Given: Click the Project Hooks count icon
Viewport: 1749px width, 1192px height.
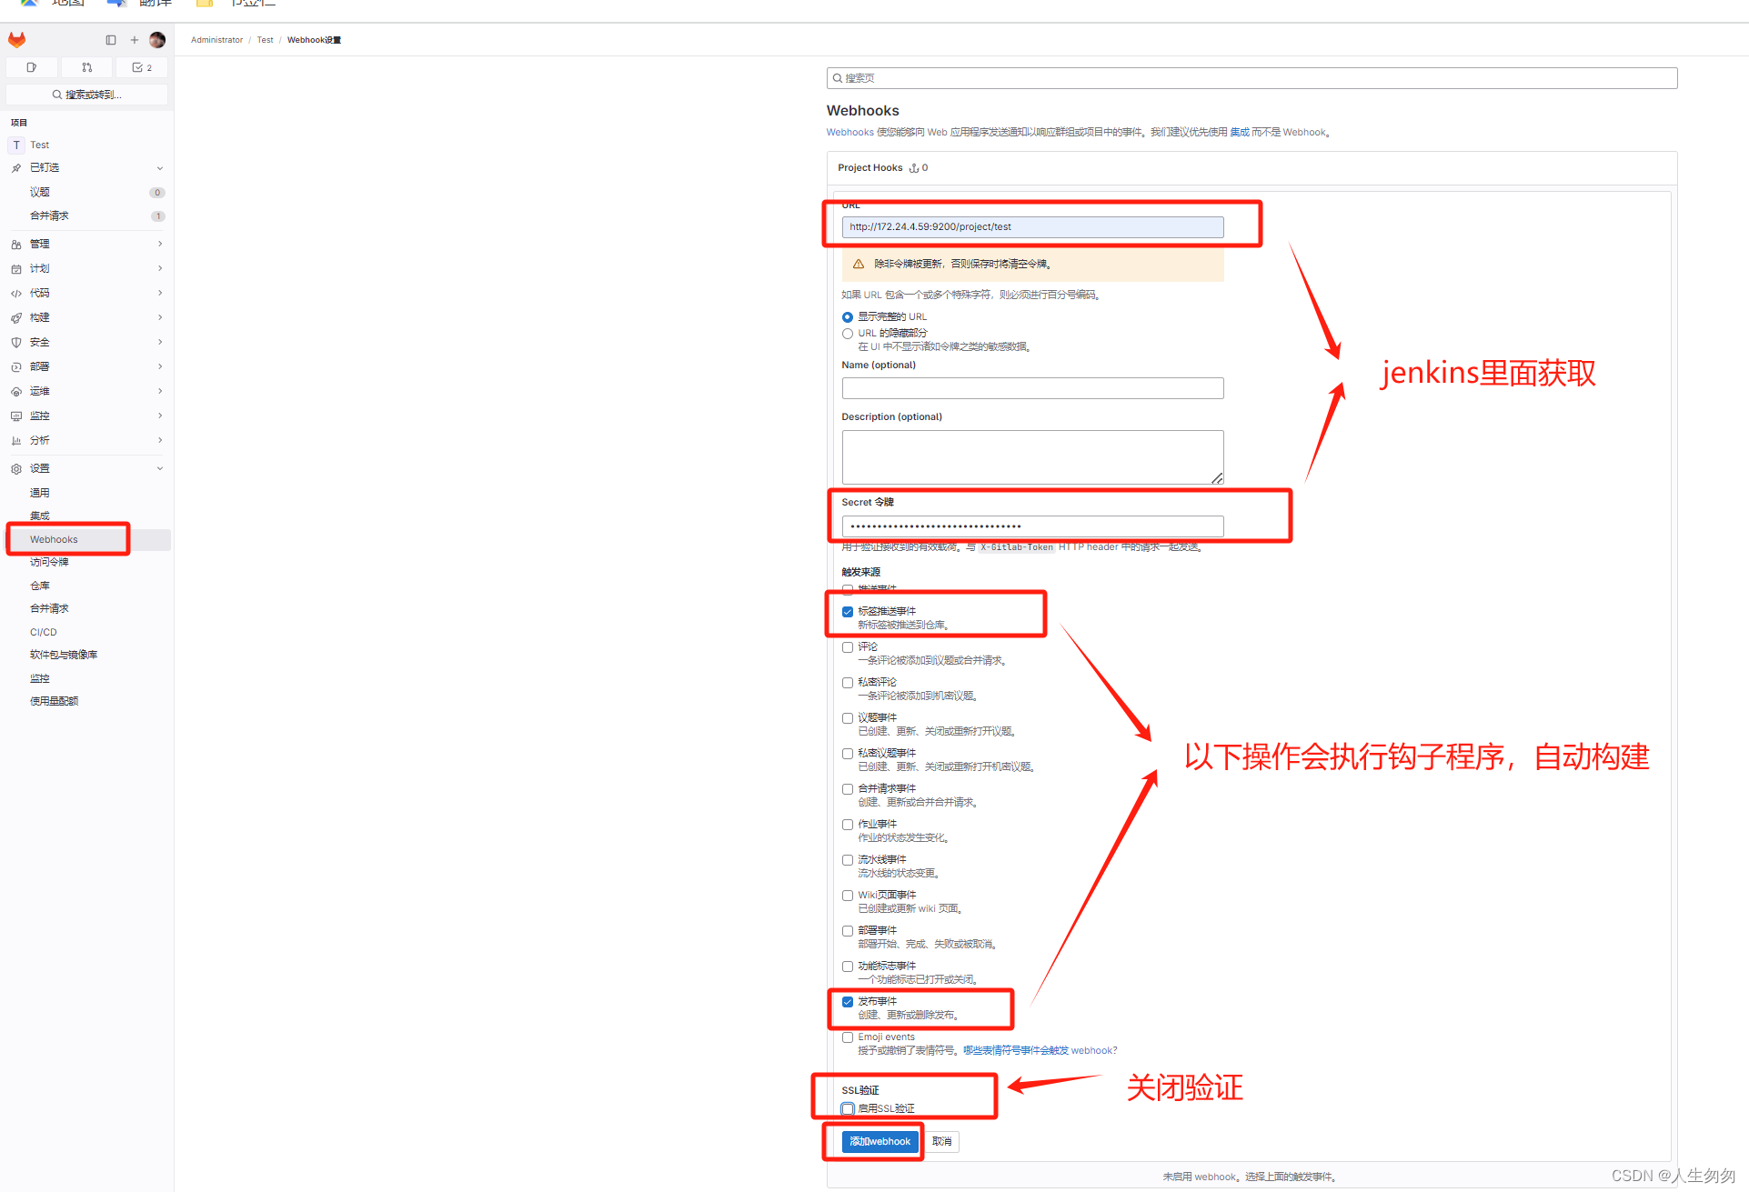Looking at the screenshot, I should coord(914,168).
